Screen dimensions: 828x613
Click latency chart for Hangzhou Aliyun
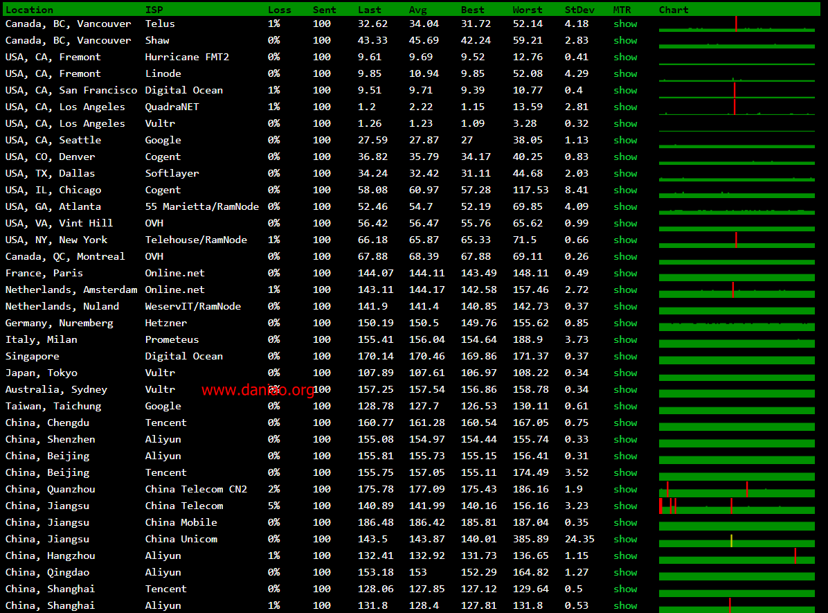(737, 556)
